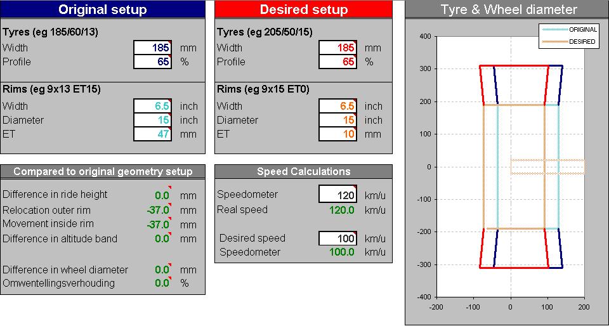Click the Rims (eg 9x13 ET15) label
Viewport: 609px width, 326px height.
pyautogui.click(x=51, y=89)
